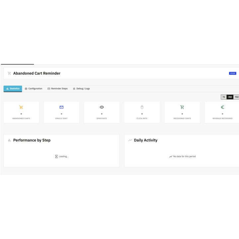This screenshot has width=239, height=239.
Task: Open the Debug / Logs tab
Action: coord(81,89)
